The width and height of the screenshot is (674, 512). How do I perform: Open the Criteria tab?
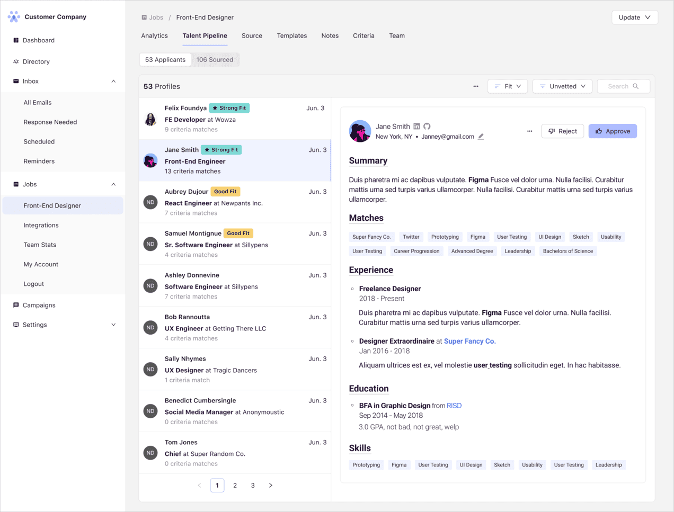click(x=363, y=35)
